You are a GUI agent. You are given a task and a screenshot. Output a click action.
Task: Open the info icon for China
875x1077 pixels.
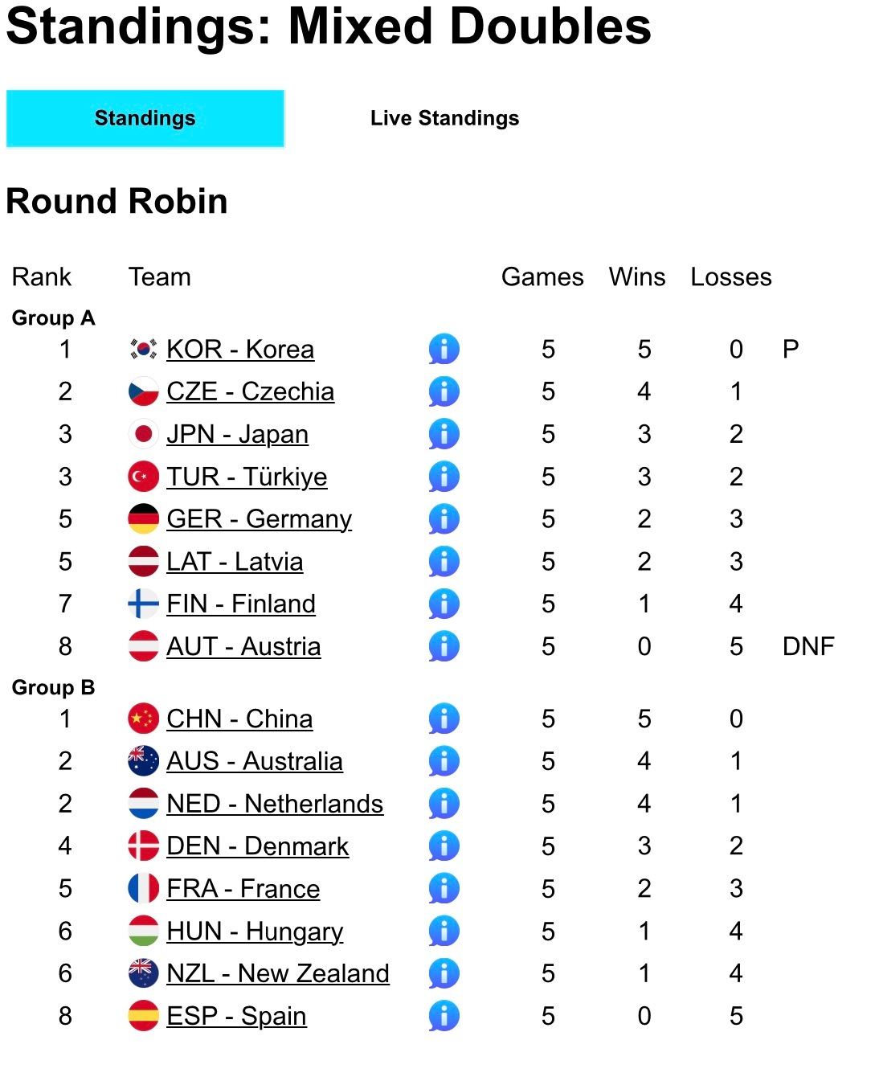444,719
